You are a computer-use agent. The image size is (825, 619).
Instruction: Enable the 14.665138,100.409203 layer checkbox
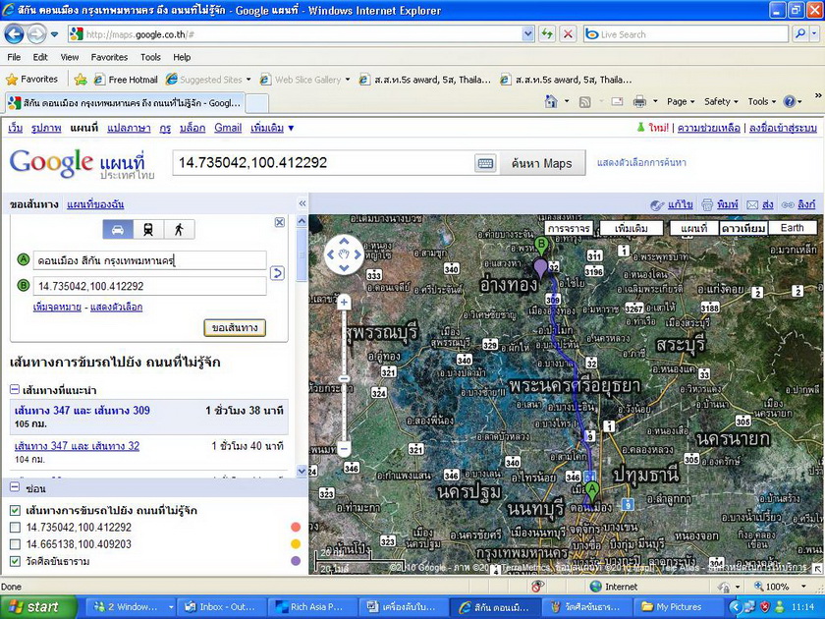pyautogui.click(x=15, y=544)
